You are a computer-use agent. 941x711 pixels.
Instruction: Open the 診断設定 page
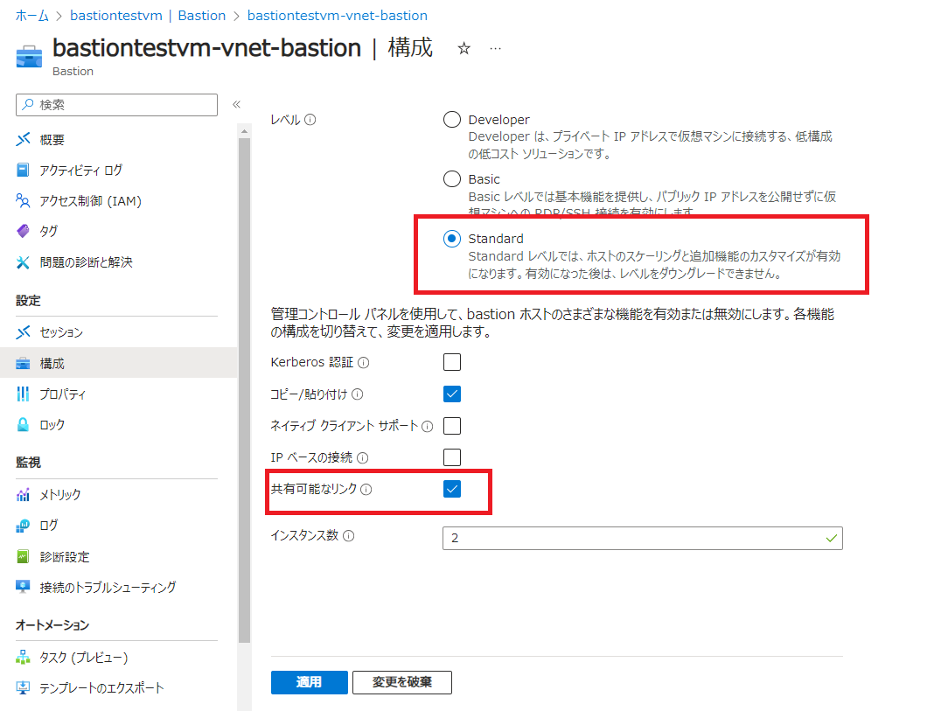(64, 557)
